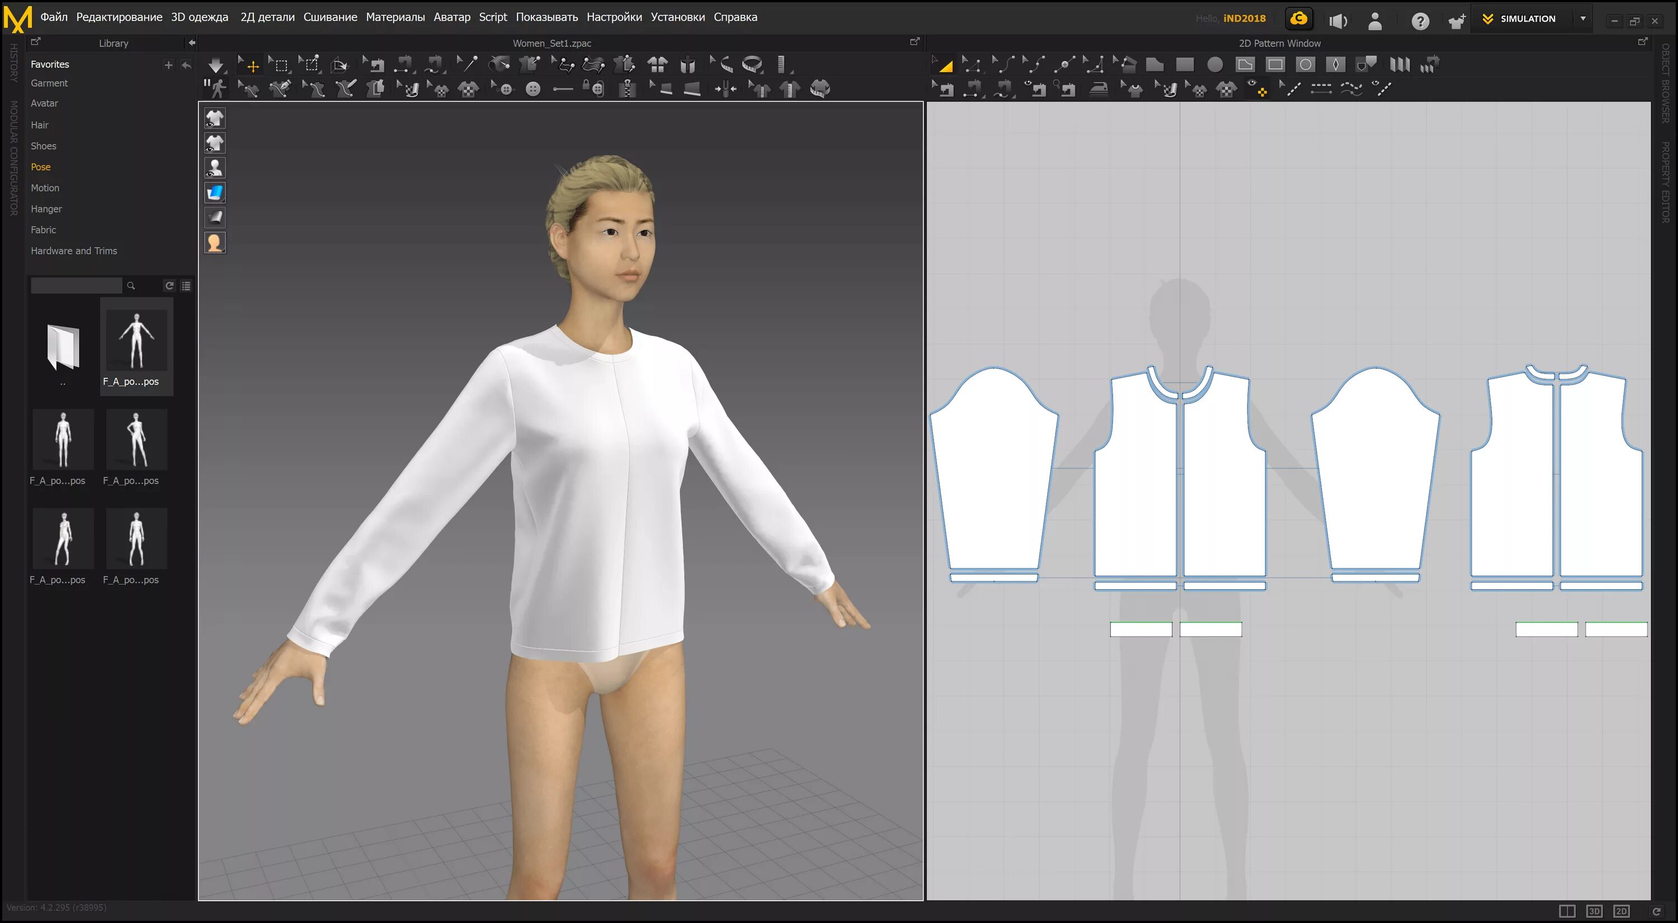Collapse the Library panel arrow
The height and width of the screenshot is (923, 1678).
[x=191, y=43]
